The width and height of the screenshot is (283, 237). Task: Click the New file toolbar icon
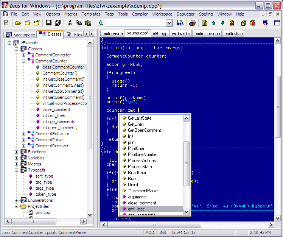(6, 23)
